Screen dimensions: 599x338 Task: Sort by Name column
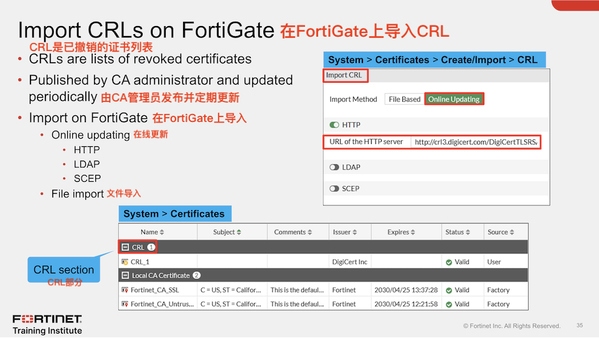coord(152,232)
